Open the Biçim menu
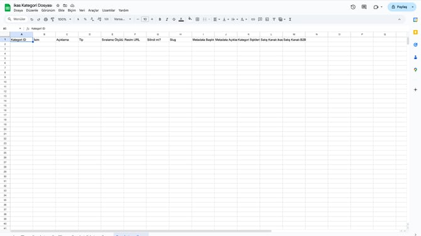This screenshot has height=236, width=421. (x=72, y=11)
